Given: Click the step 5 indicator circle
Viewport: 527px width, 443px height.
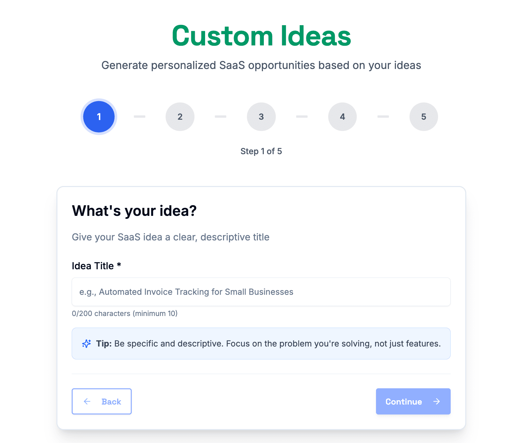Looking at the screenshot, I should point(423,116).
